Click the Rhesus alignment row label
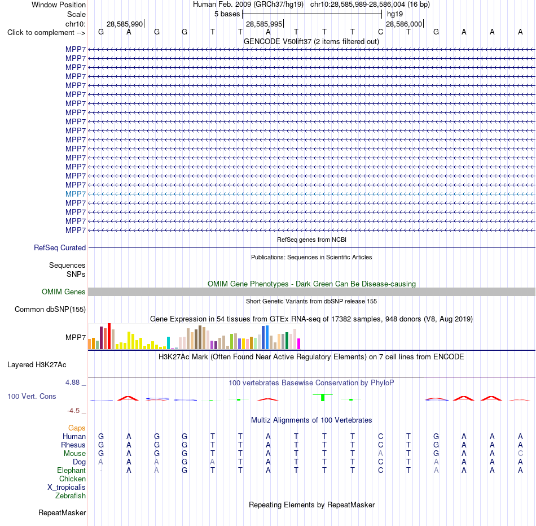 coord(73,445)
